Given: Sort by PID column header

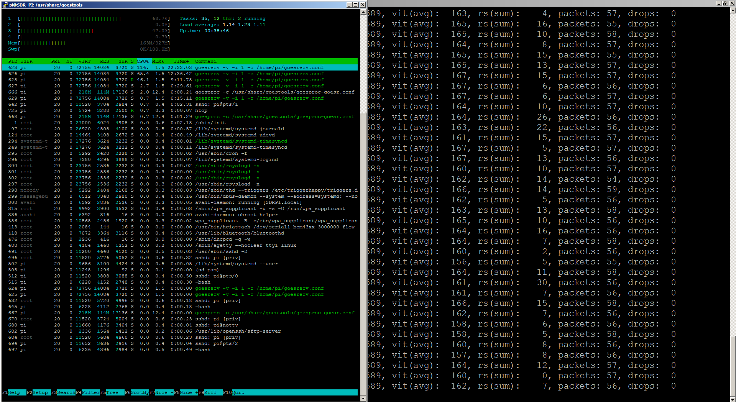Looking at the screenshot, I should 13,61.
